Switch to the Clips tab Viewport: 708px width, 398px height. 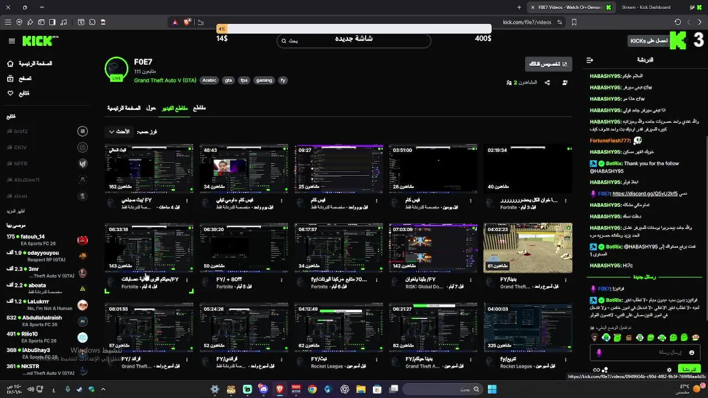coord(199,108)
